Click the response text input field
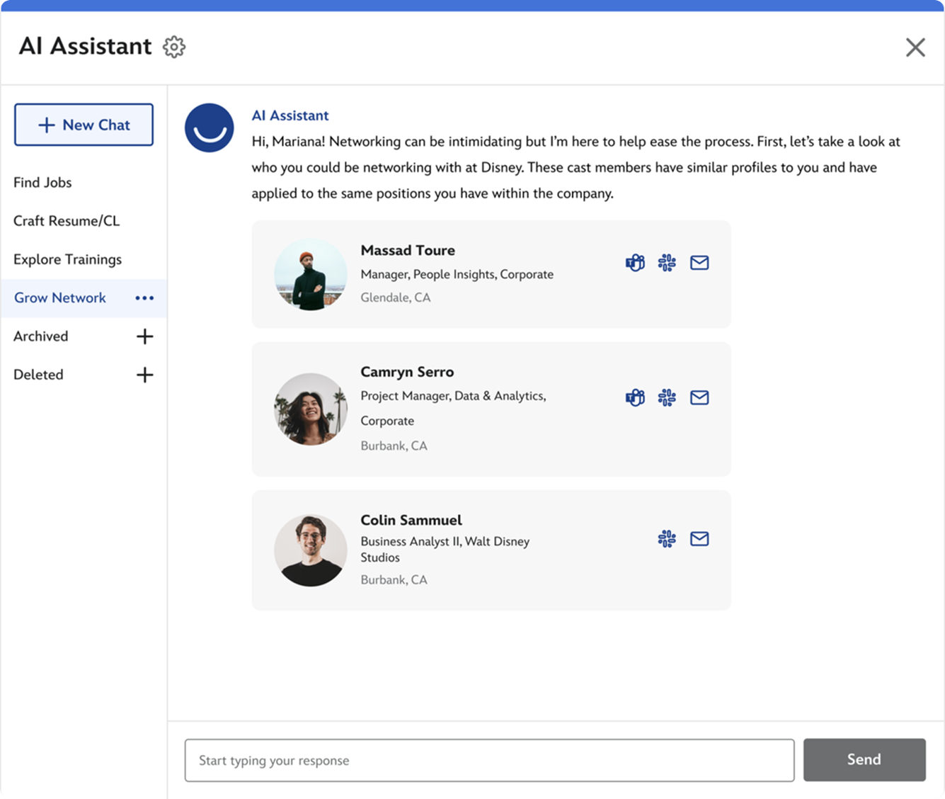This screenshot has height=799, width=945. pos(489,761)
